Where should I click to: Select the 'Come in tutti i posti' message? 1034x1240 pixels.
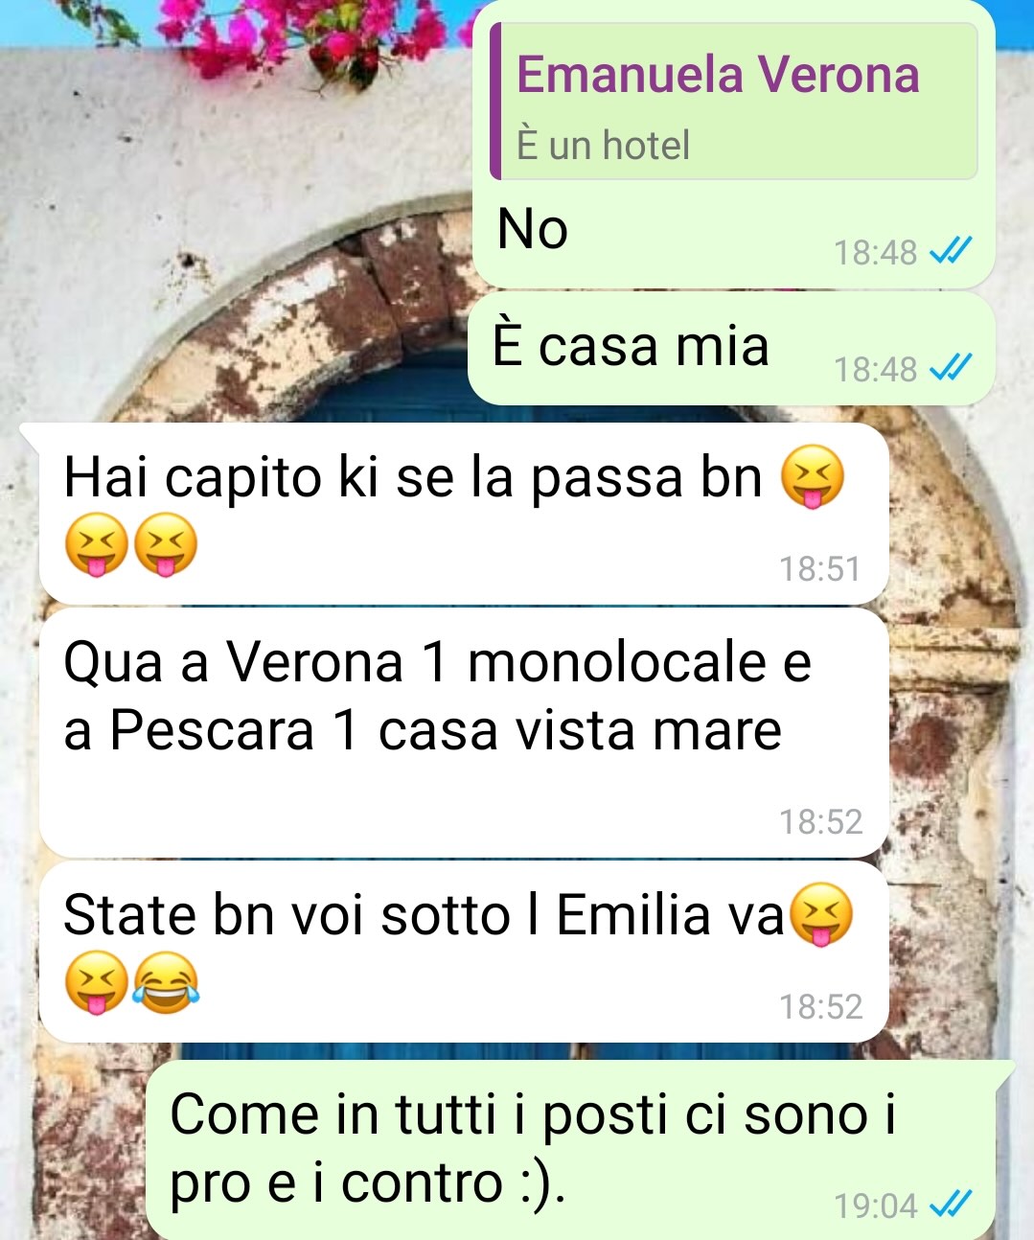(581, 1150)
